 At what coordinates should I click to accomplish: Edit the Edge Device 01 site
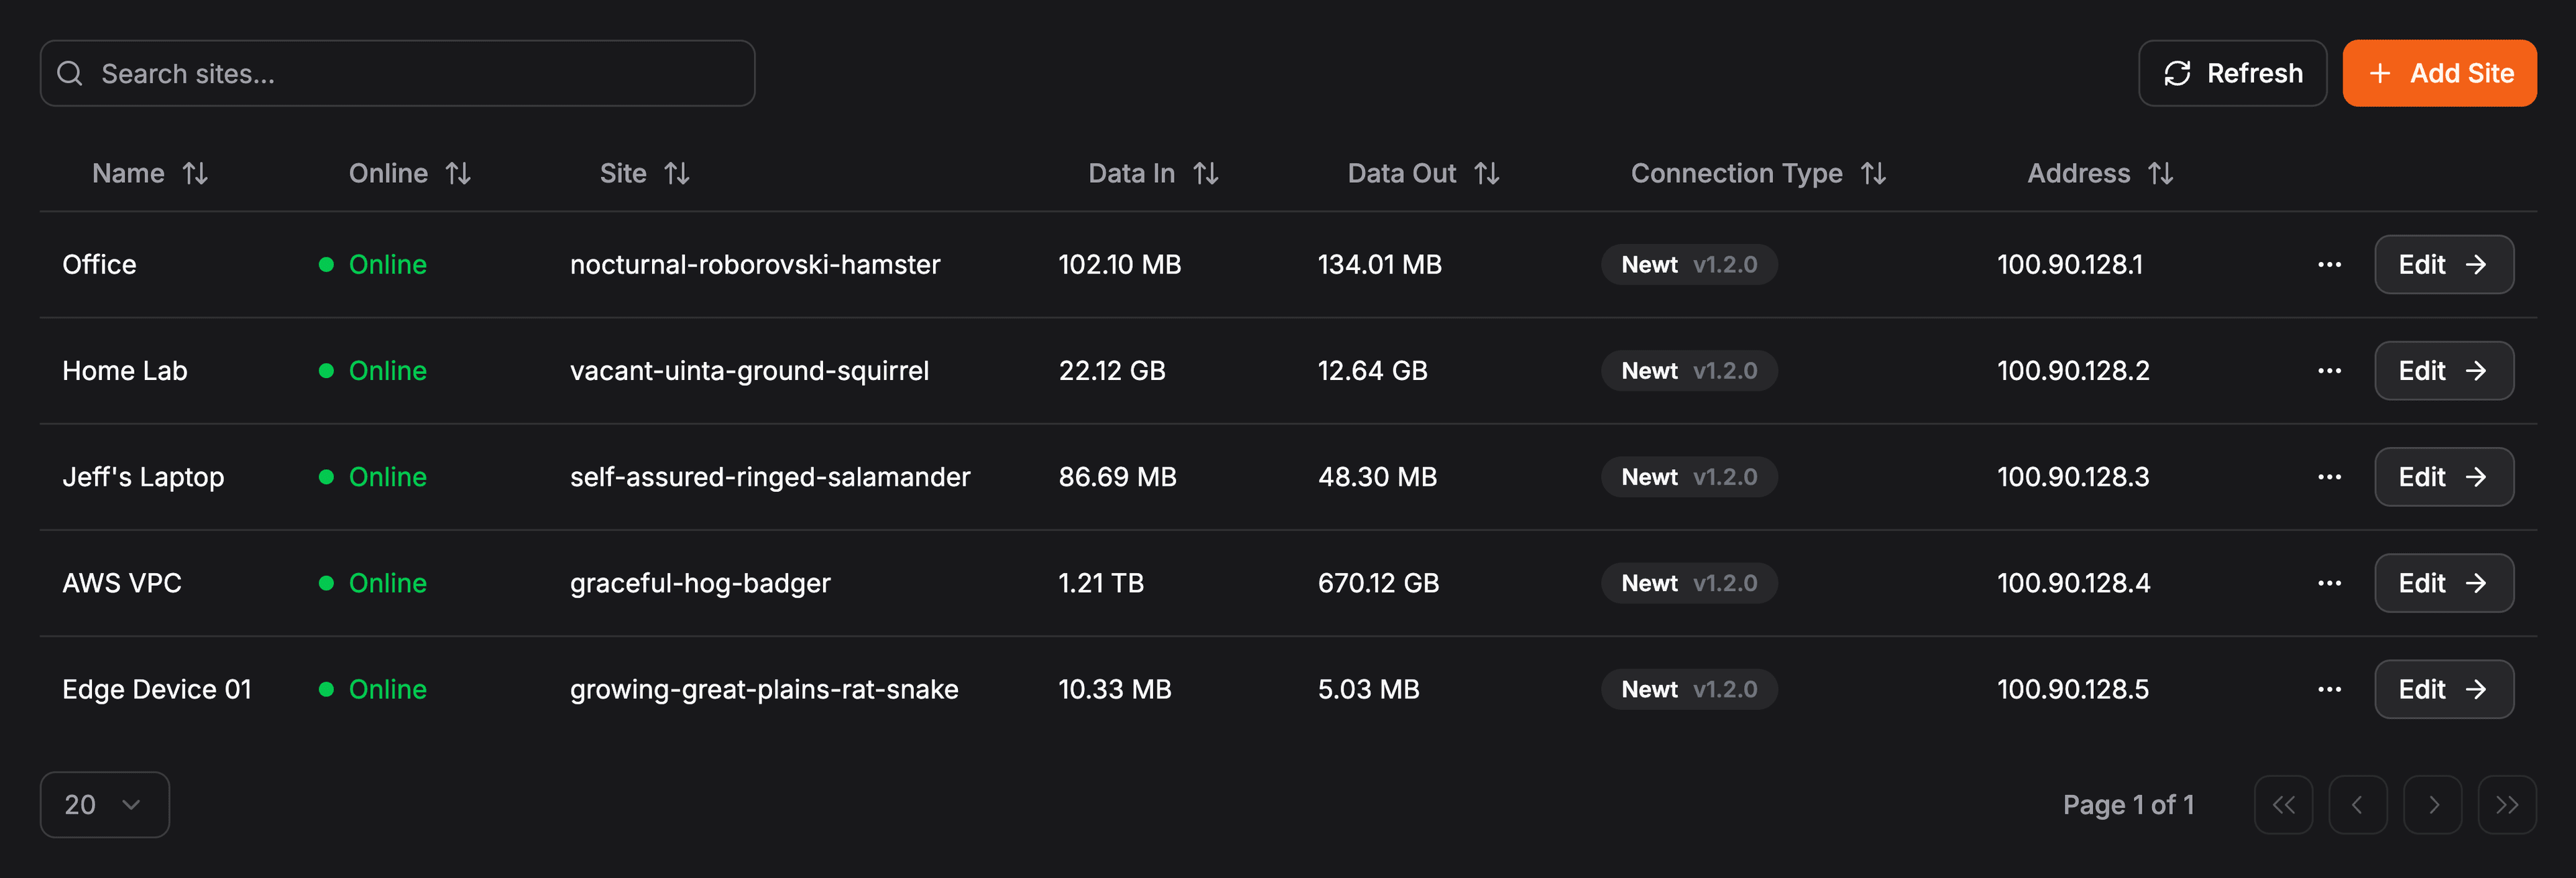(2443, 689)
